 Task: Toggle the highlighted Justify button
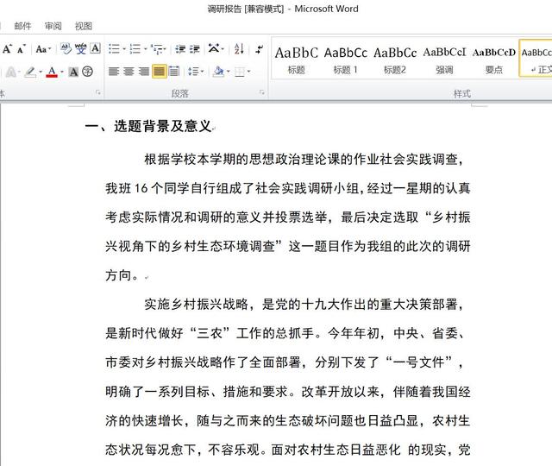point(159,72)
